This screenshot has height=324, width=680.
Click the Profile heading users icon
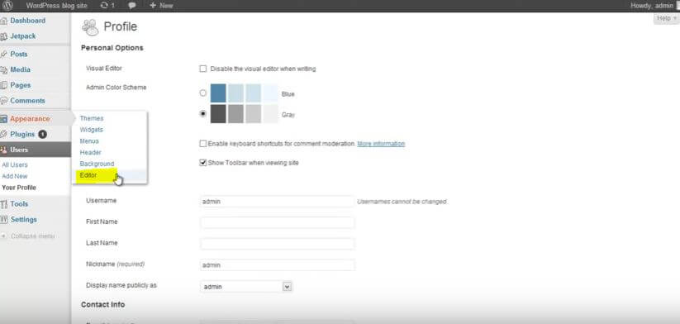tap(90, 27)
